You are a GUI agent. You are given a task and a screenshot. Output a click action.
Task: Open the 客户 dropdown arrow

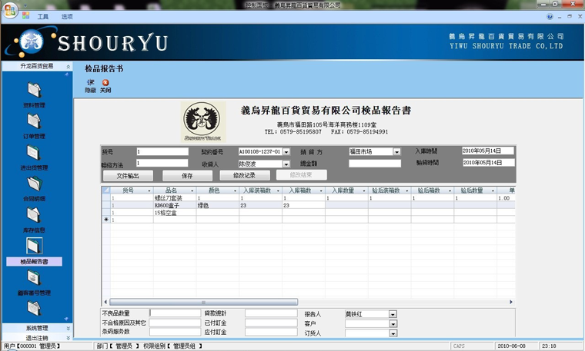pyautogui.click(x=393, y=324)
